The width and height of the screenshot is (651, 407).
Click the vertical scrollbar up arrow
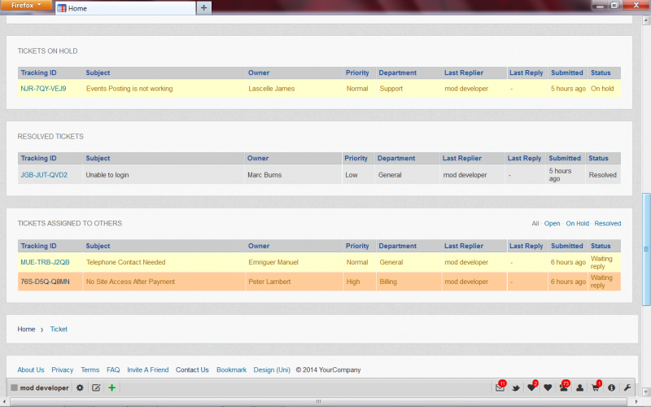(646, 21)
